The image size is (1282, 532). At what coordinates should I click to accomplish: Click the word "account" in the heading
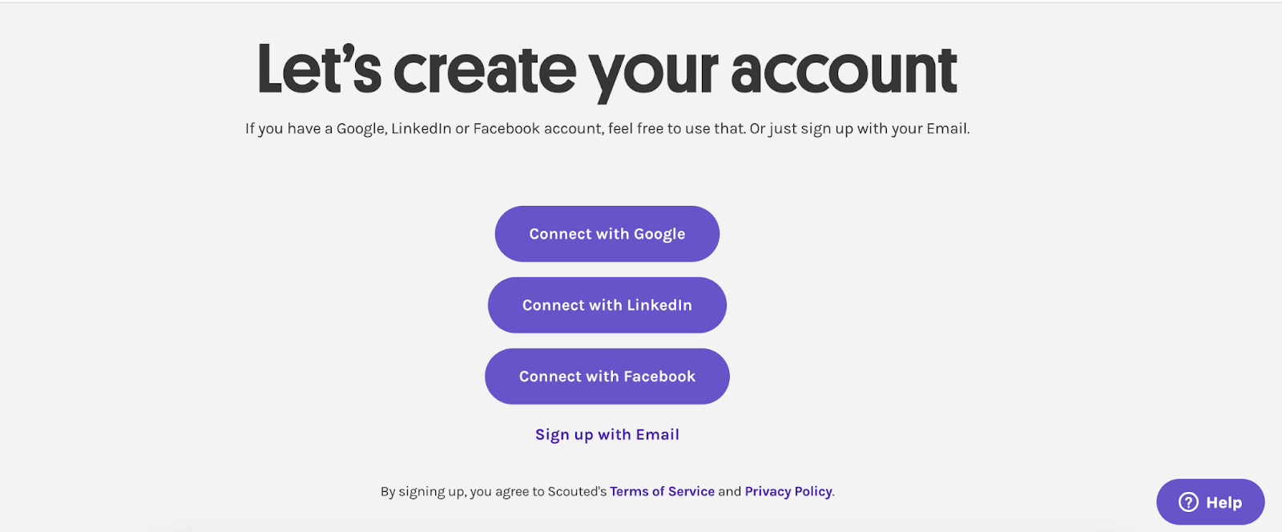tap(844, 72)
